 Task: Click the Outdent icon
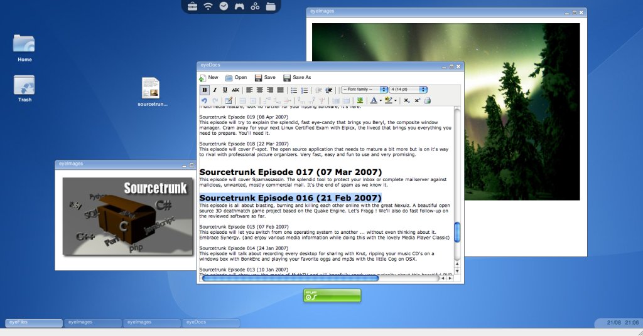[x=318, y=90]
